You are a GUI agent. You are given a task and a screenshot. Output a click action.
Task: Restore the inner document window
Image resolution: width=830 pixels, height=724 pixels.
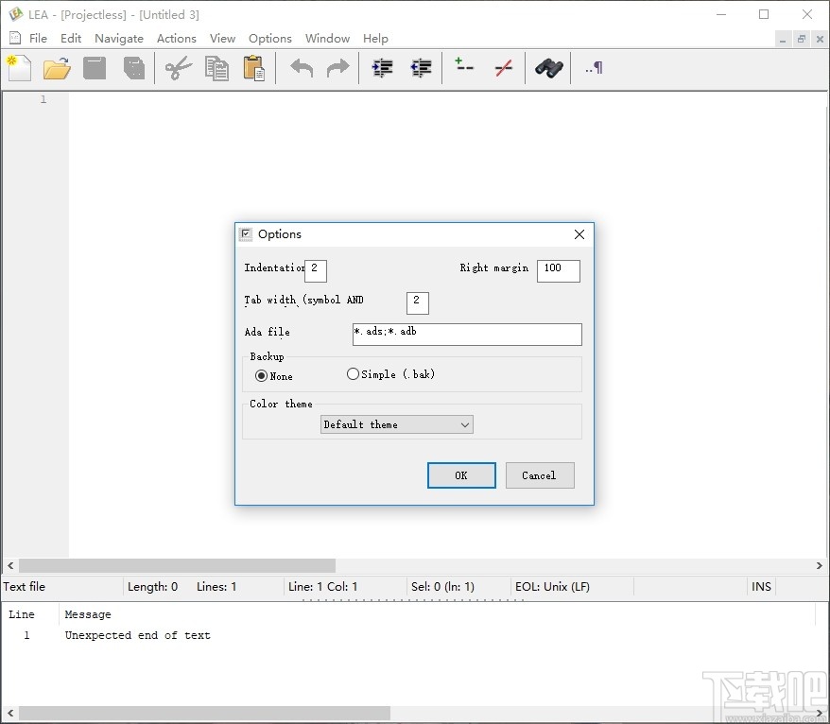tap(802, 39)
